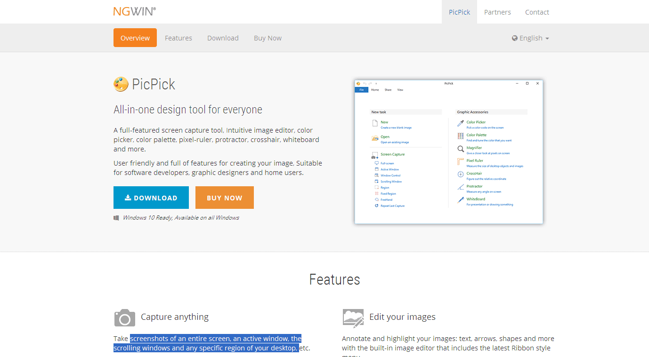Click the WhiteBoard pen icon in PicPick window

[461, 200]
